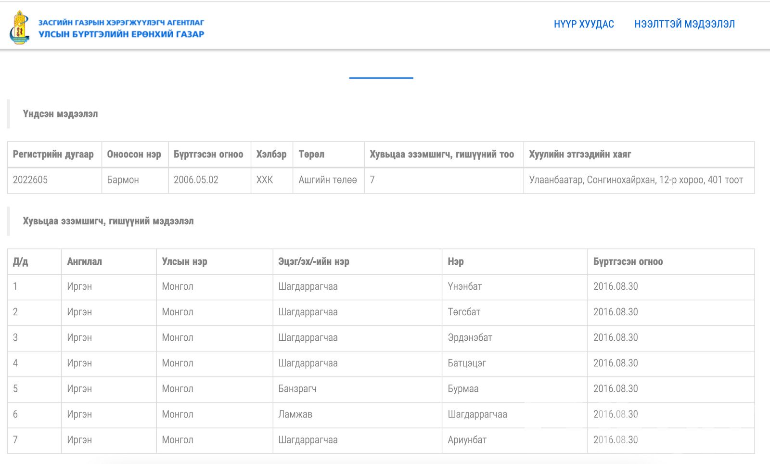Click the Үндсэн мэдээлэл section heading
Screen dimensions: 770x464
tap(60, 114)
